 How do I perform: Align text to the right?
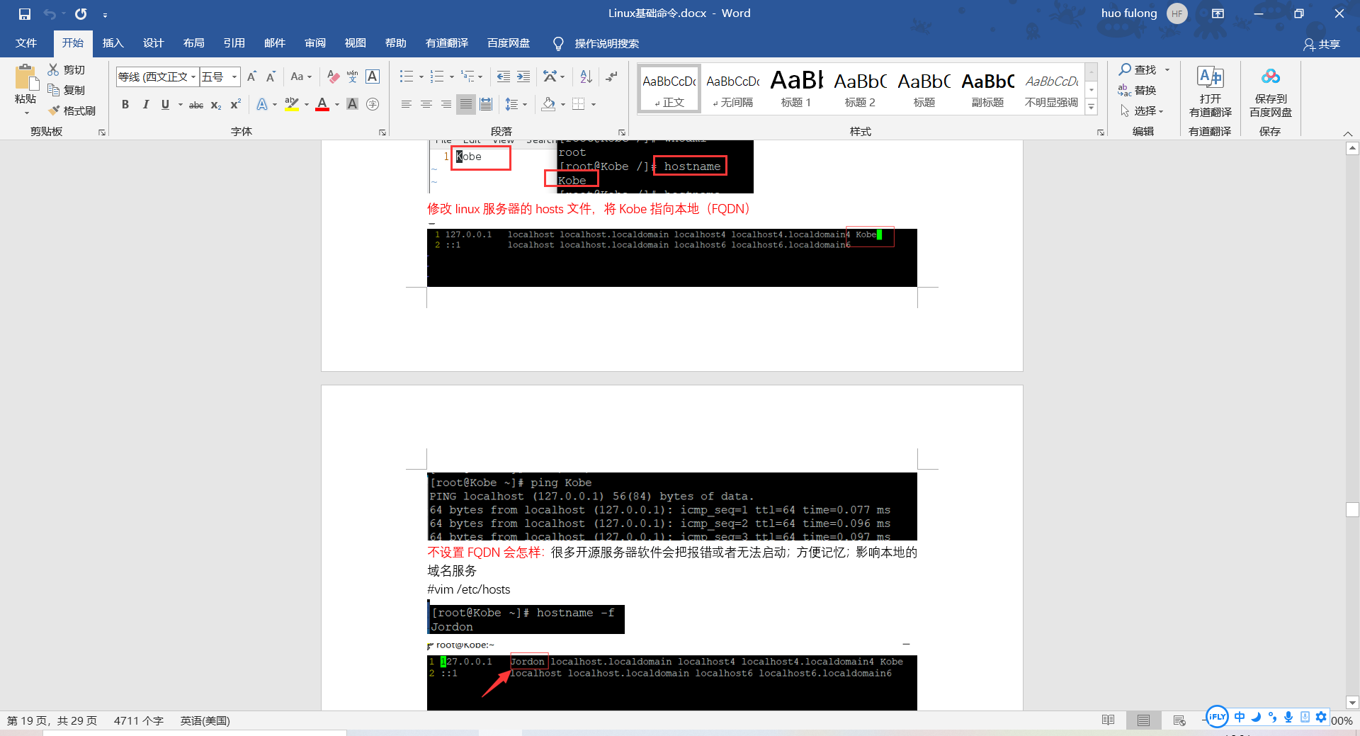point(446,105)
